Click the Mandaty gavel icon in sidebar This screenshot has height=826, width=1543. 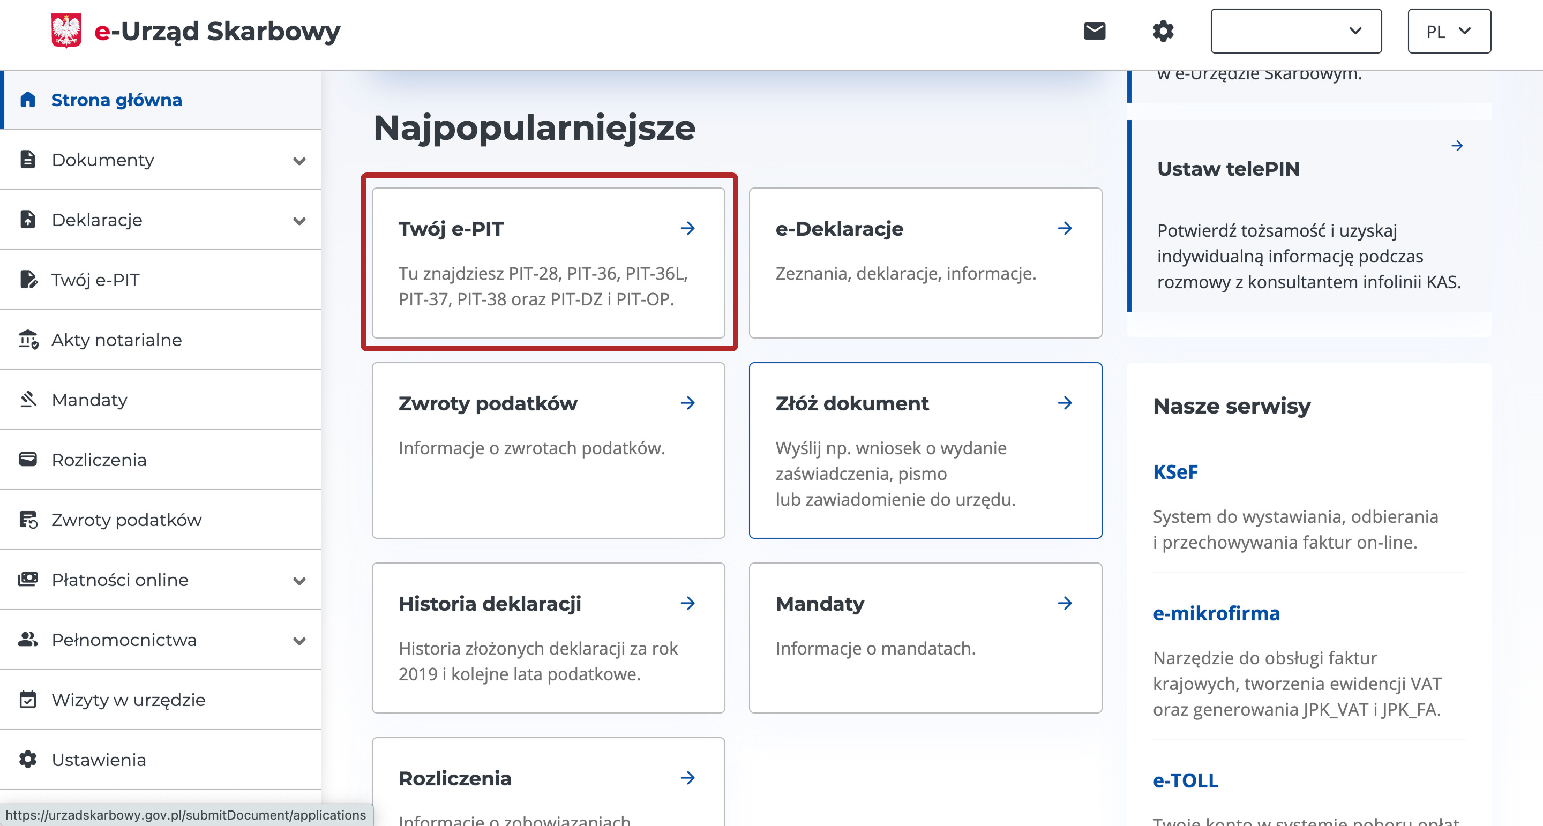click(28, 400)
